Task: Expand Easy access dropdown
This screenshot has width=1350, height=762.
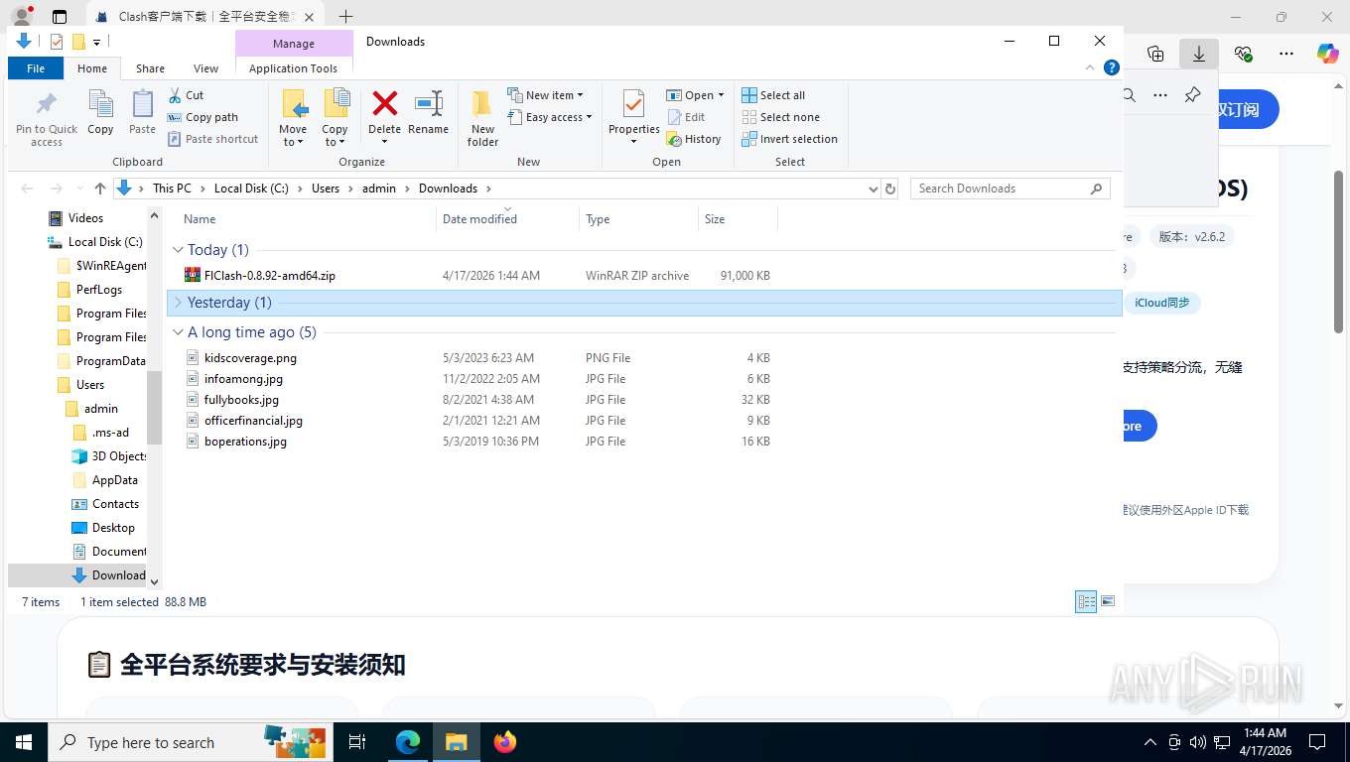Action: coord(549,117)
